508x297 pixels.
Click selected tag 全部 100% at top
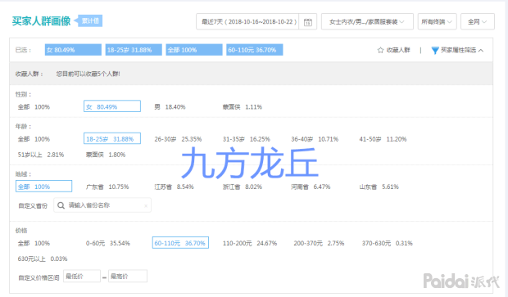(194, 50)
